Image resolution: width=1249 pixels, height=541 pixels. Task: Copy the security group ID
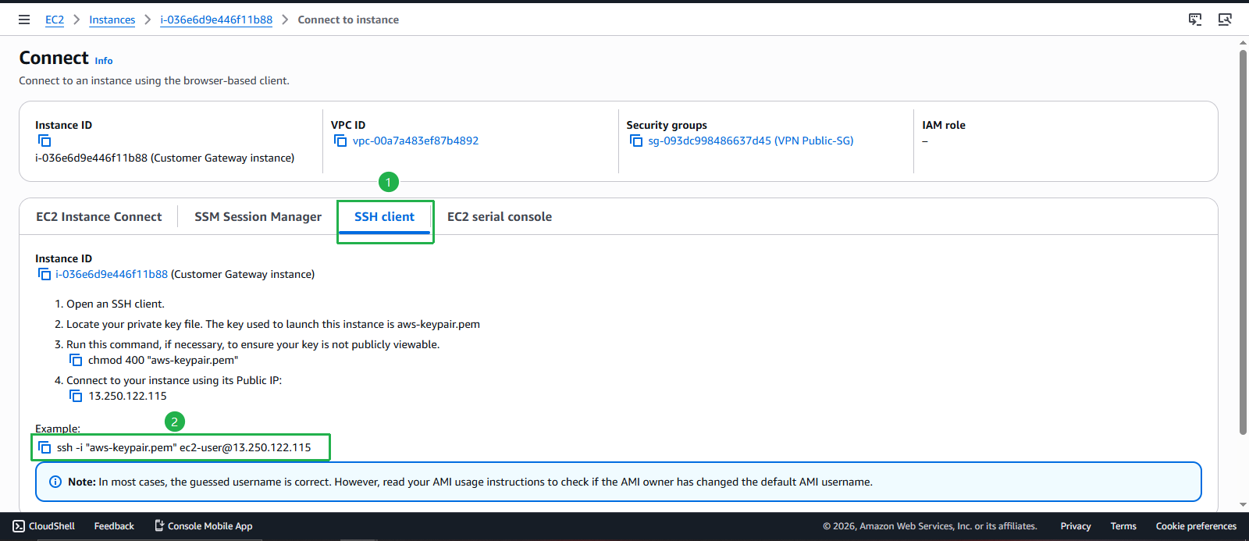click(x=636, y=141)
